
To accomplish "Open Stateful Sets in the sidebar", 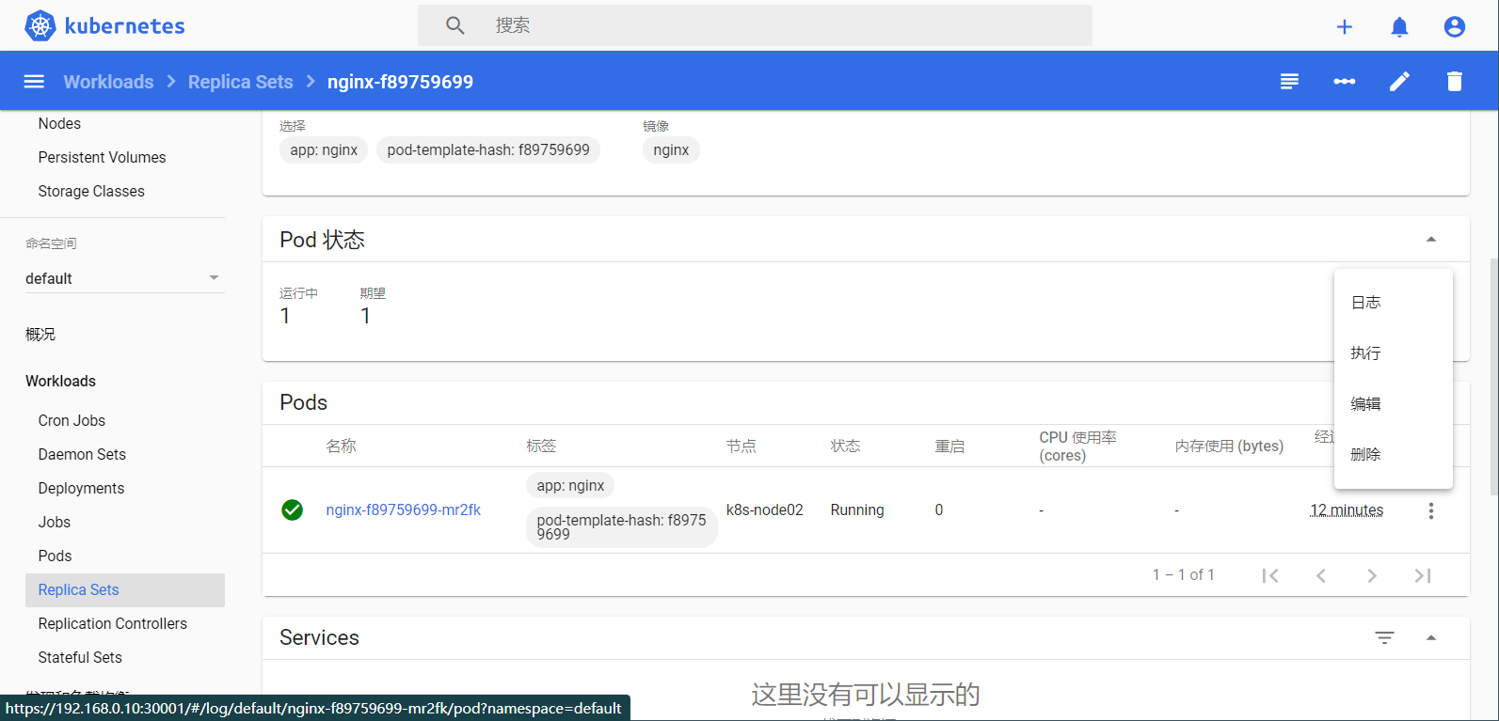I will (80, 657).
